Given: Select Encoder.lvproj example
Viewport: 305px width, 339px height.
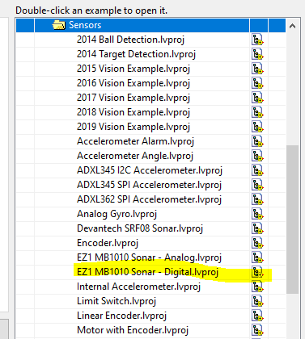Looking at the screenshot, I should (x=108, y=243).
